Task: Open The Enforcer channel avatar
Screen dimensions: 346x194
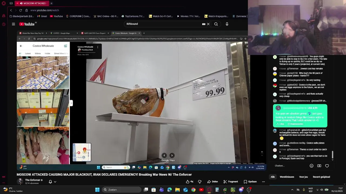Action: pos(20,181)
